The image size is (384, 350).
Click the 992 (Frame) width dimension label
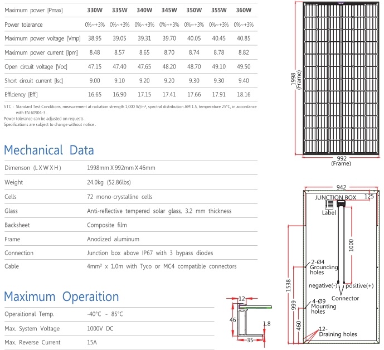341,161
